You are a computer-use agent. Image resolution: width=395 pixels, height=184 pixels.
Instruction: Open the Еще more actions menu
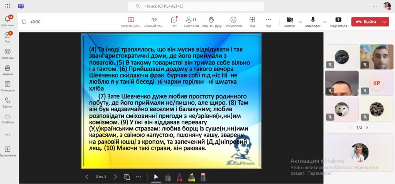[x=268, y=22]
